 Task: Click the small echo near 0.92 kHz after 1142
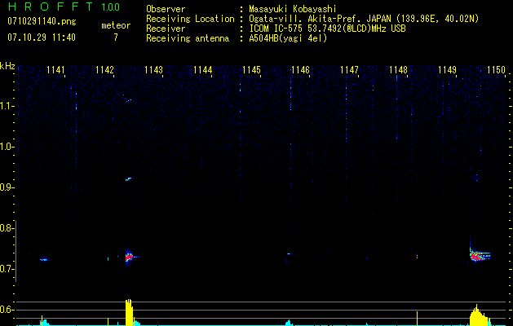click(129, 178)
